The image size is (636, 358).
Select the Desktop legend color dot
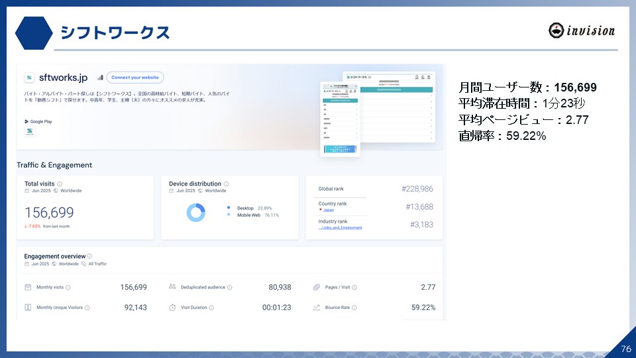click(x=229, y=208)
